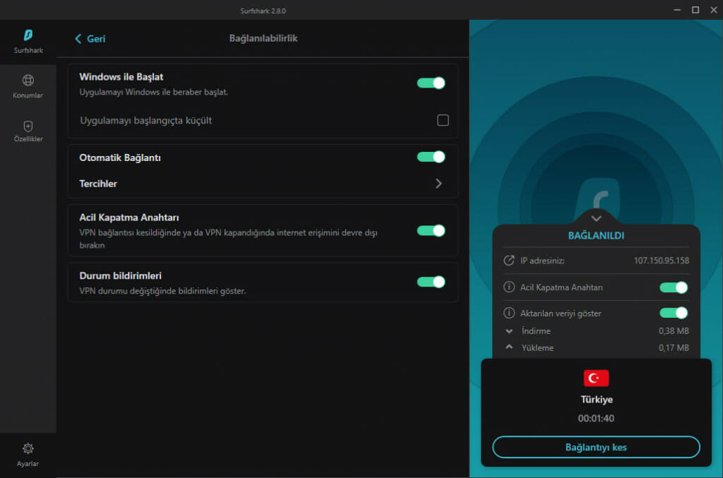This screenshot has height=478, width=723.
Task: Expand Tercihler chevron arrow
Action: [438, 184]
